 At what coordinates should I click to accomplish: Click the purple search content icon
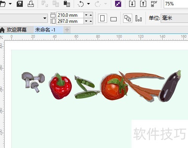coord(118,4)
